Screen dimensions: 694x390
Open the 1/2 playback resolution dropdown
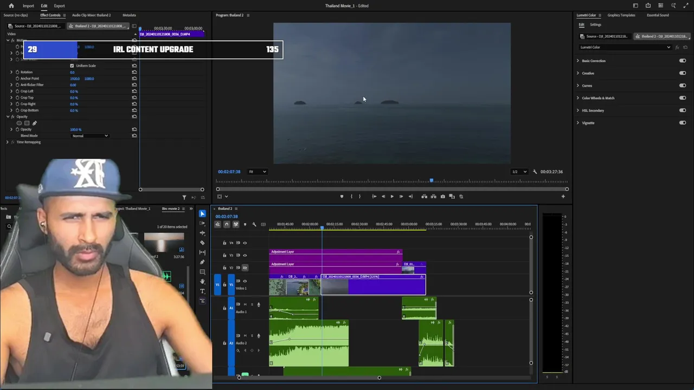(x=519, y=172)
